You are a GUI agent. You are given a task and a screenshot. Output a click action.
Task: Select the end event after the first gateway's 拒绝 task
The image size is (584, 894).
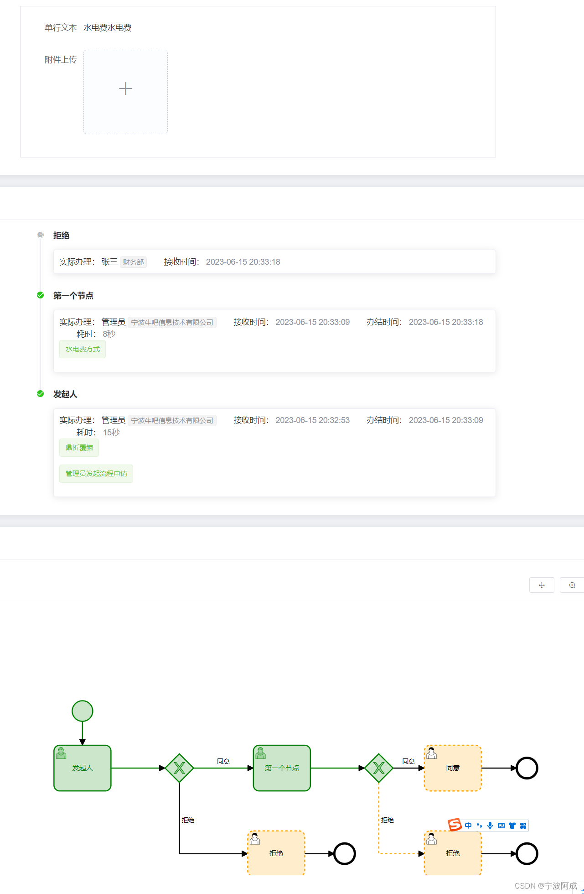tap(345, 853)
